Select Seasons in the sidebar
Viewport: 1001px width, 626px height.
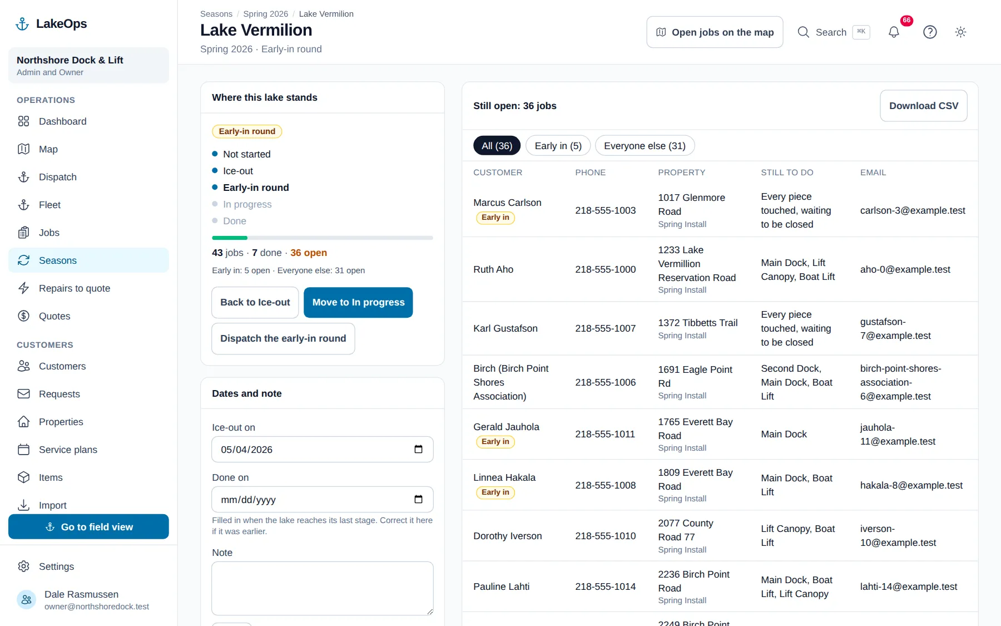pyautogui.click(x=88, y=260)
